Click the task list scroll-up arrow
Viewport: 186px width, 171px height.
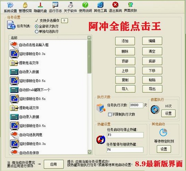point(89,38)
